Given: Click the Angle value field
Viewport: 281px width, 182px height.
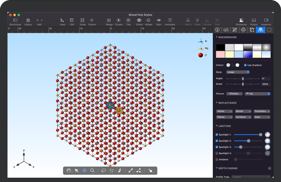Looking at the screenshot, I should pos(266,79).
